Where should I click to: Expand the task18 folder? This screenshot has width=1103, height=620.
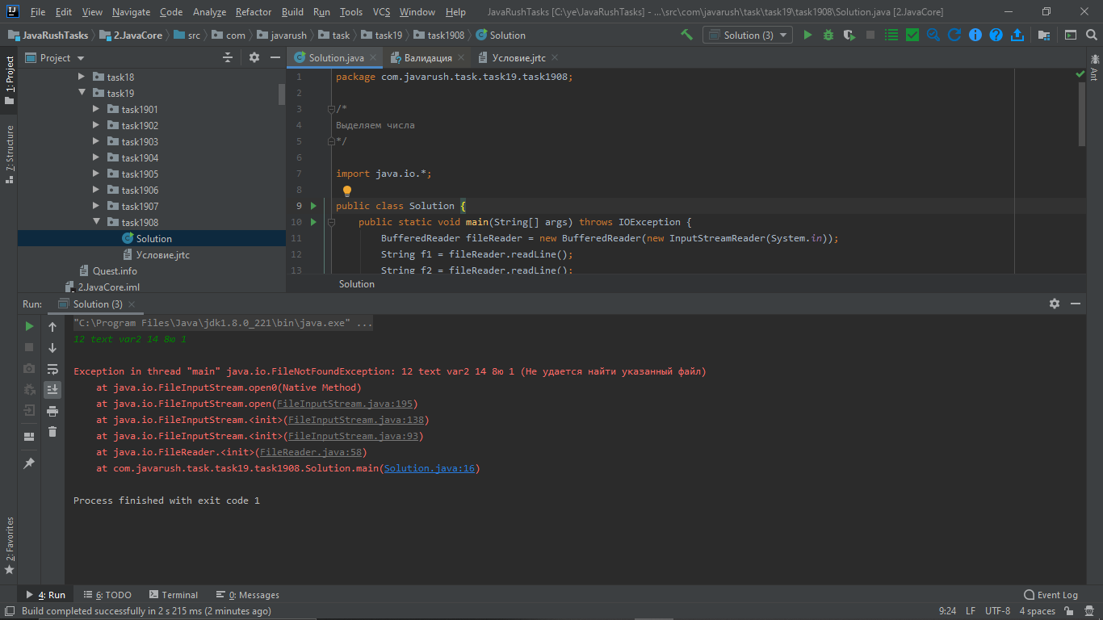tap(81, 77)
